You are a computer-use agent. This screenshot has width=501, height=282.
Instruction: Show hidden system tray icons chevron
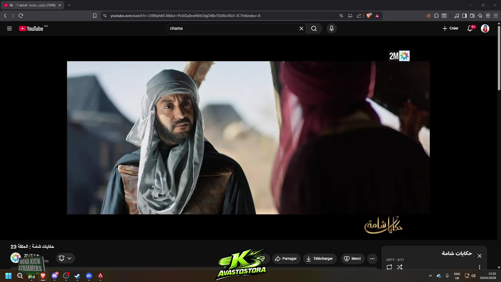tap(431, 276)
